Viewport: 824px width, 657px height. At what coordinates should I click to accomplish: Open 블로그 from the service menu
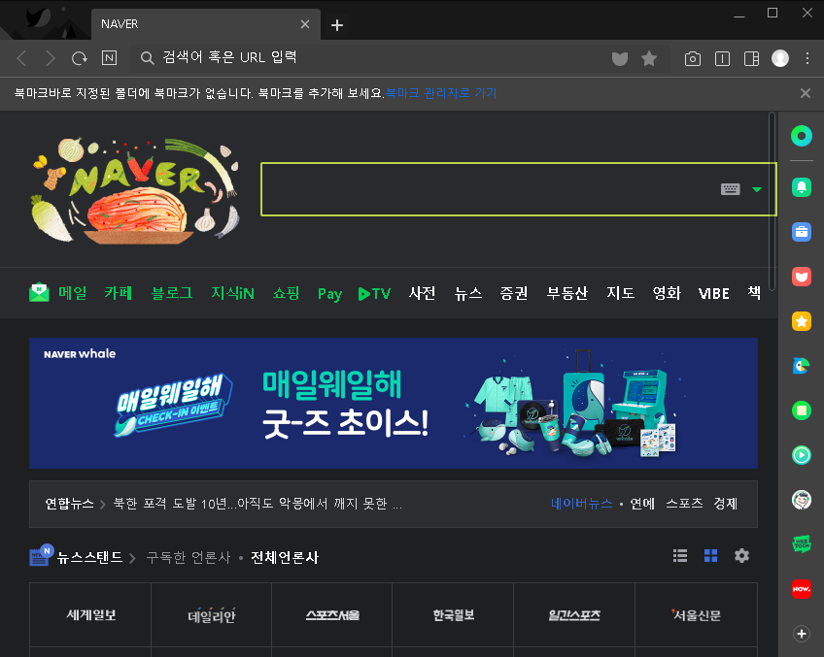coord(172,293)
